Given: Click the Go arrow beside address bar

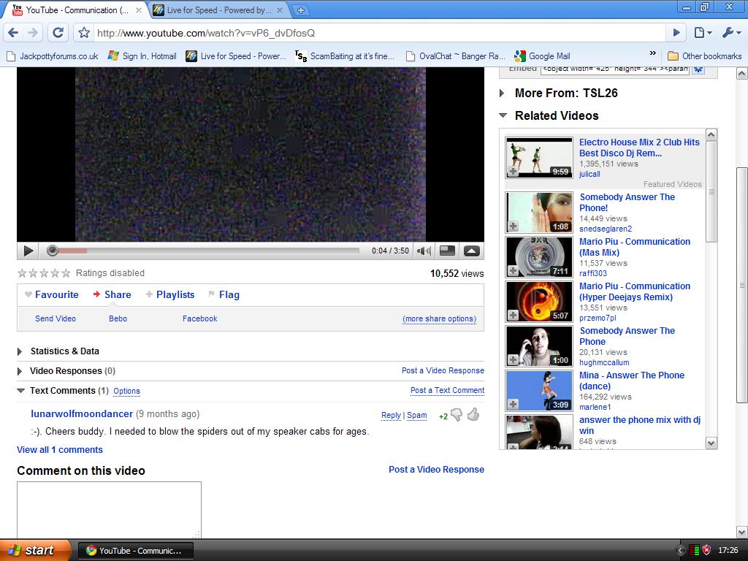Looking at the screenshot, I should click(x=676, y=33).
